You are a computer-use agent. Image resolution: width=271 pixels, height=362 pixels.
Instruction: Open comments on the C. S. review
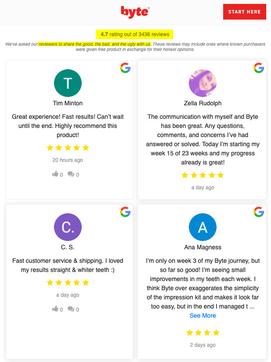coord(70,309)
